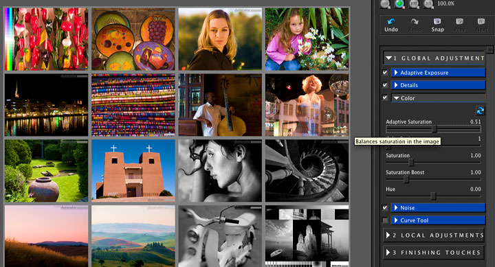Screen dimensions: 495x267
Task: Select the black-and-white collage thumbnail
Action: (307, 236)
